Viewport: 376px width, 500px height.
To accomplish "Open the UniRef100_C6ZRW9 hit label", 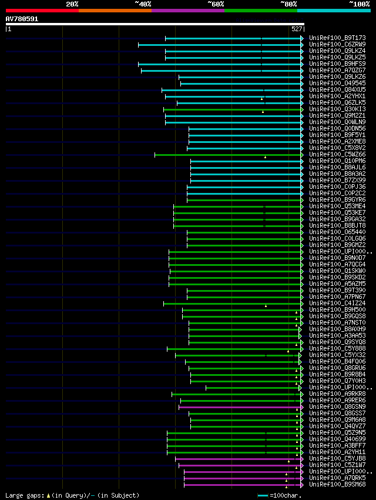I will (337, 44).
